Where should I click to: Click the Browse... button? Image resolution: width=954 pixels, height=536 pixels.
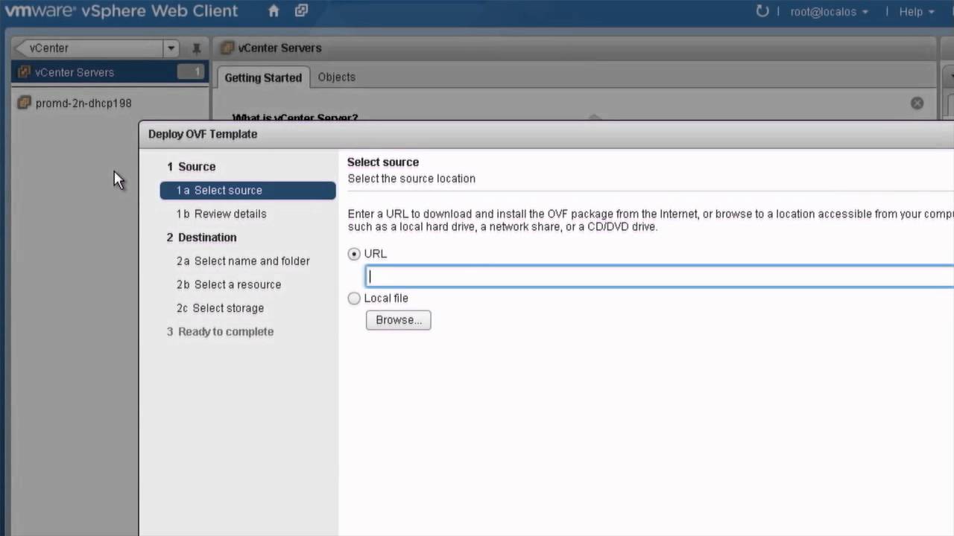click(x=398, y=320)
